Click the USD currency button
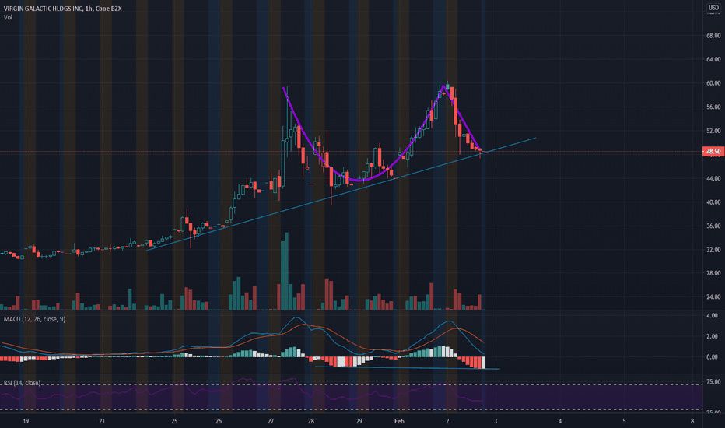 click(x=713, y=8)
